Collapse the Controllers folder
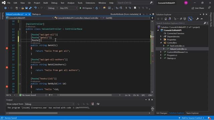 pos(161,43)
